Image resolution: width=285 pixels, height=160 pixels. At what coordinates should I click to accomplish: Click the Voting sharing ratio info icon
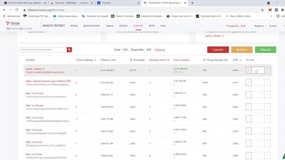204,60
